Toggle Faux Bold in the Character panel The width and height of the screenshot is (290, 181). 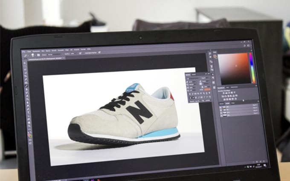click(190, 94)
